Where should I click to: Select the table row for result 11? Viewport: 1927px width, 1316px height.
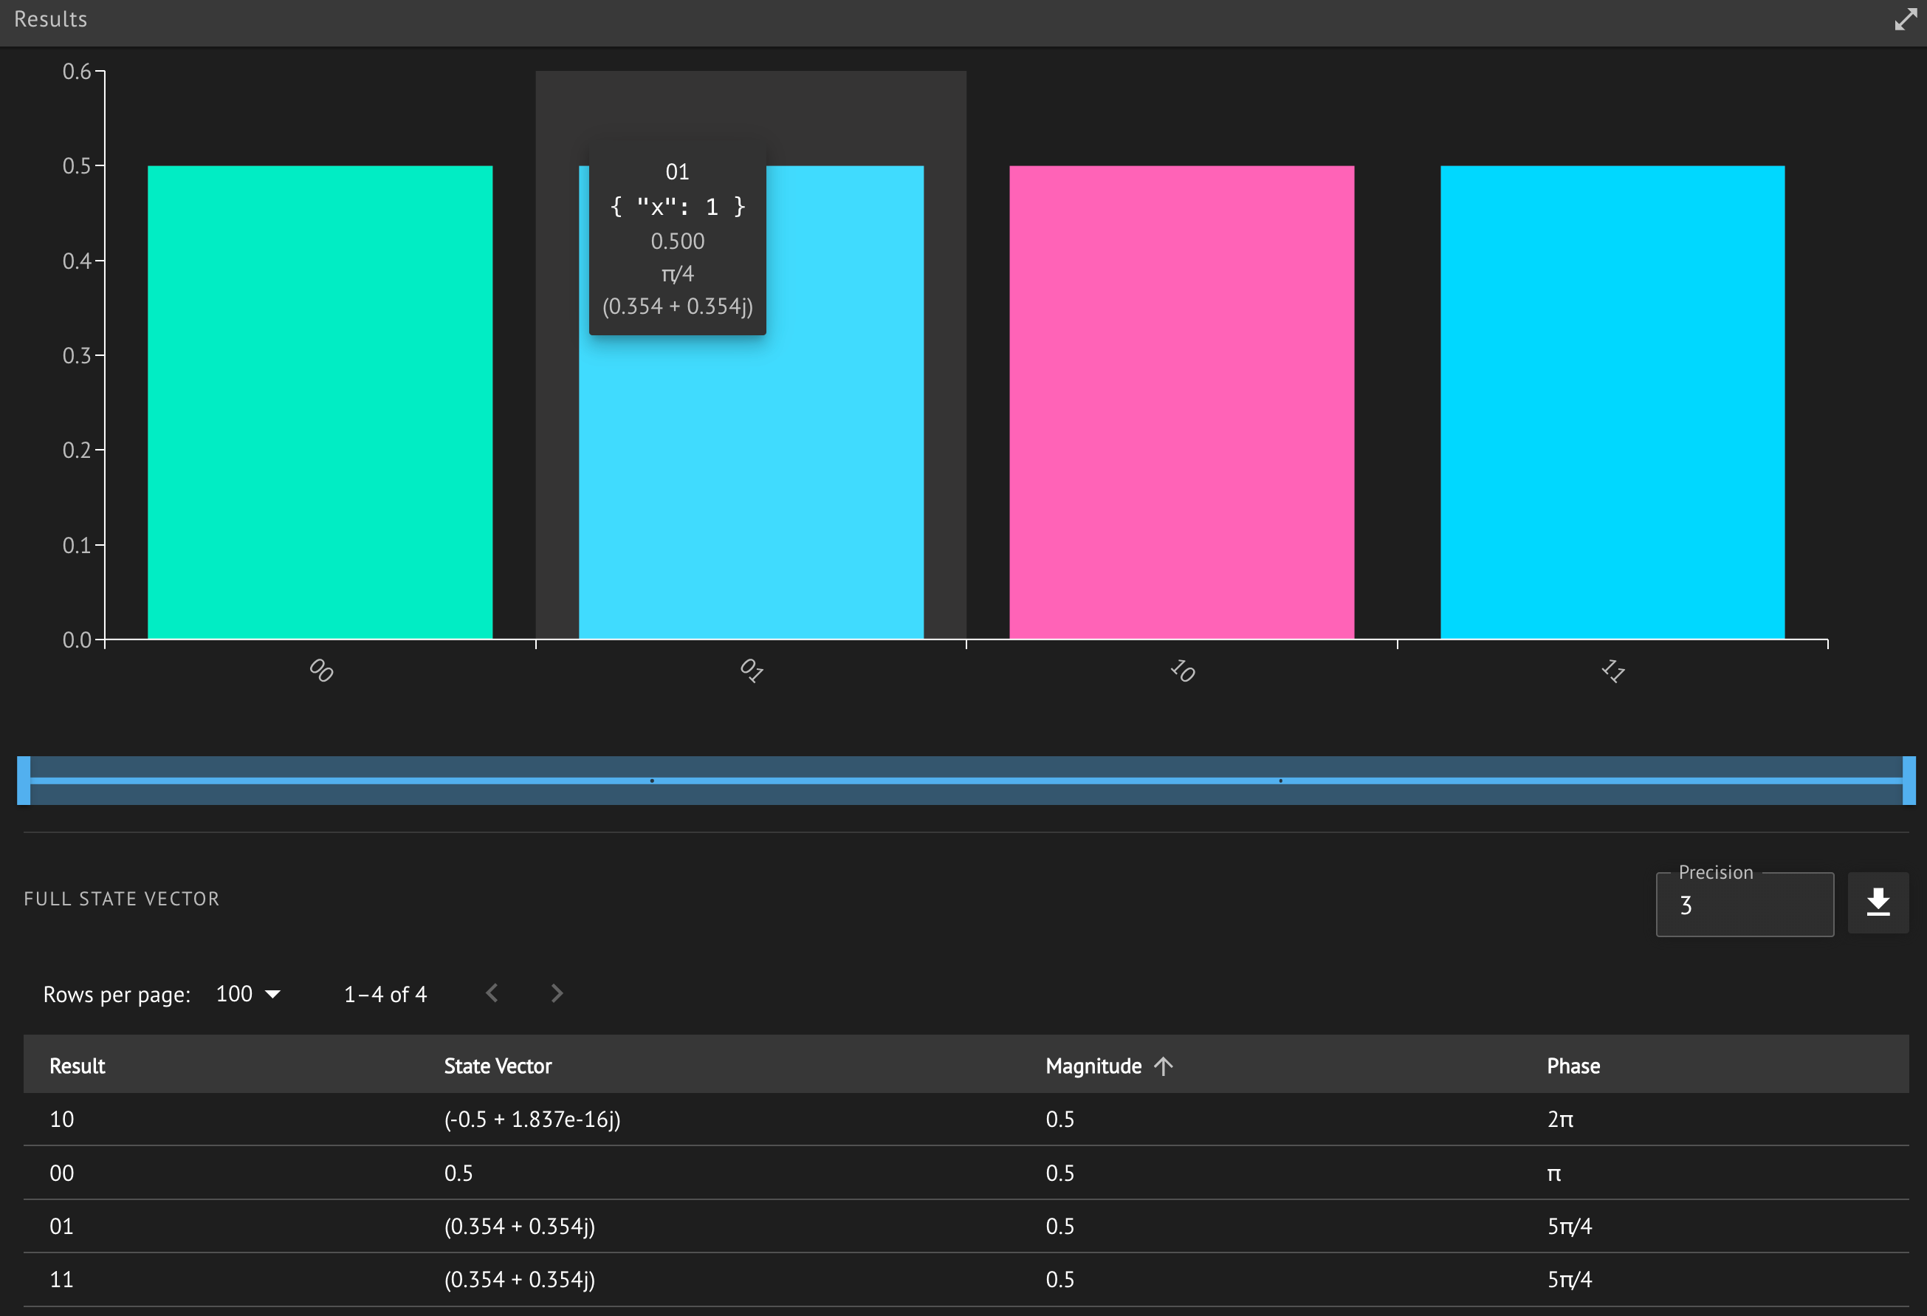pyautogui.click(x=61, y=1280)
